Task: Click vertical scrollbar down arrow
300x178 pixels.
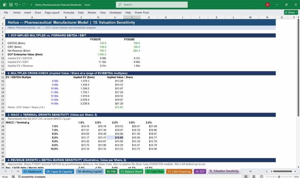Action: click(x=298, y=167)
